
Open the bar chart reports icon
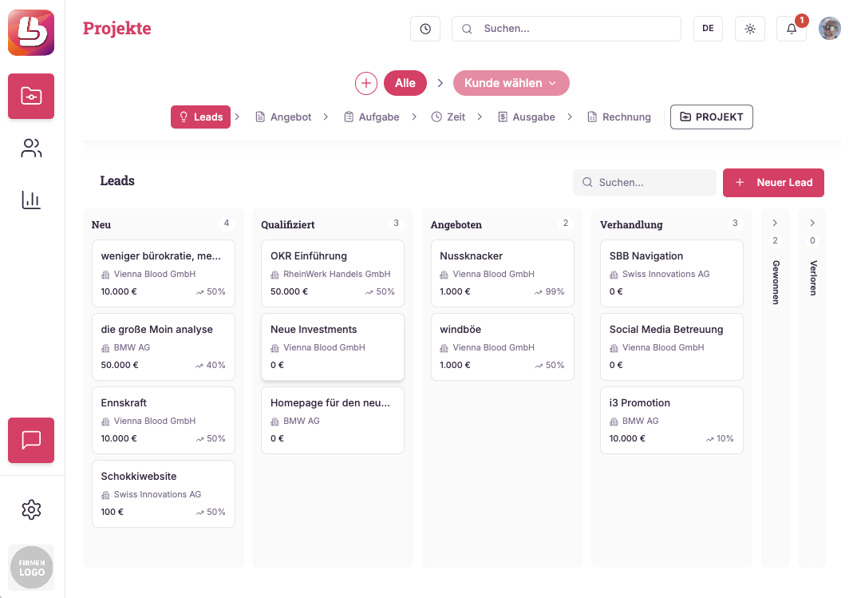tap(31, 200)
